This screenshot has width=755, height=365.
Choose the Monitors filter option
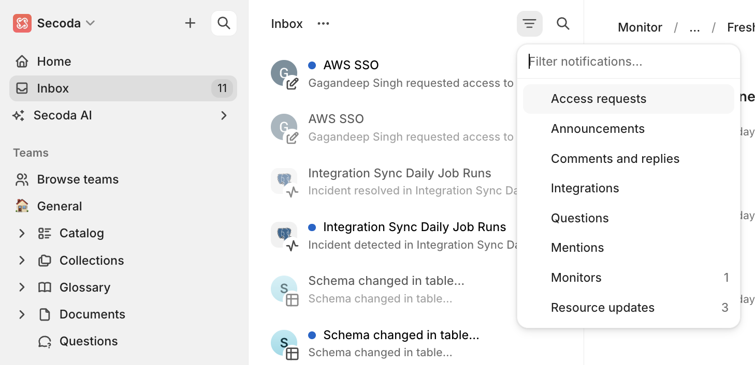pos(576,278)
